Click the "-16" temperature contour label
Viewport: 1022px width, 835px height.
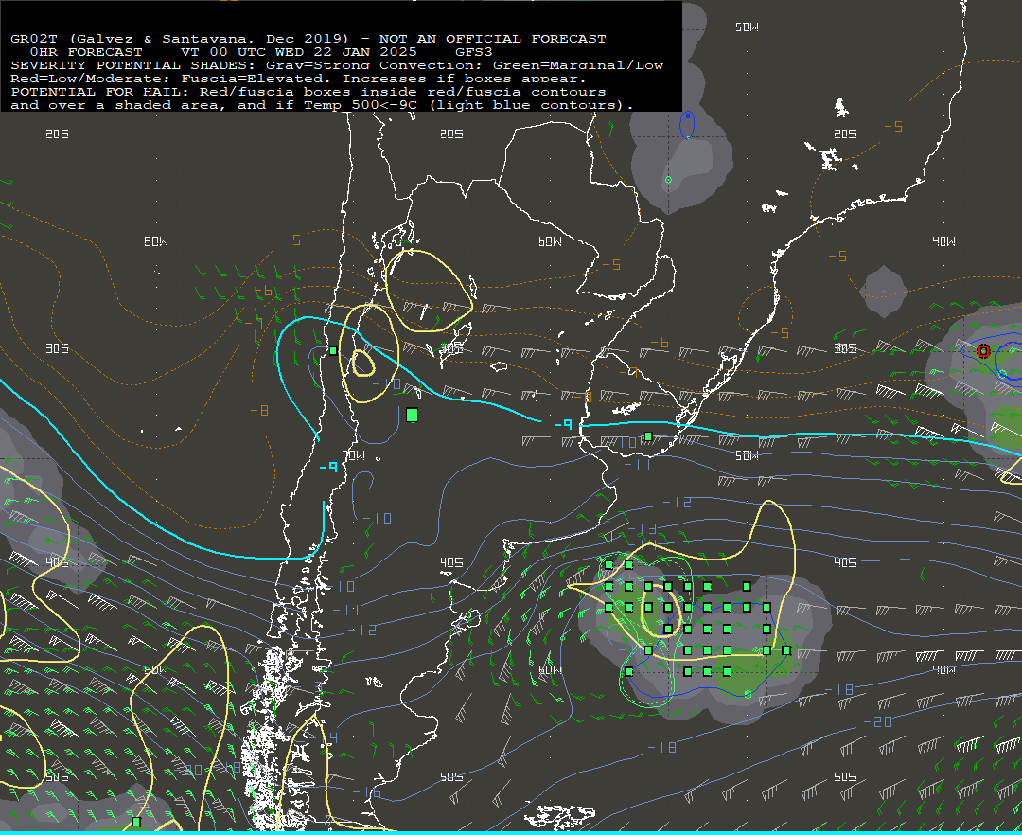point(366,792)
